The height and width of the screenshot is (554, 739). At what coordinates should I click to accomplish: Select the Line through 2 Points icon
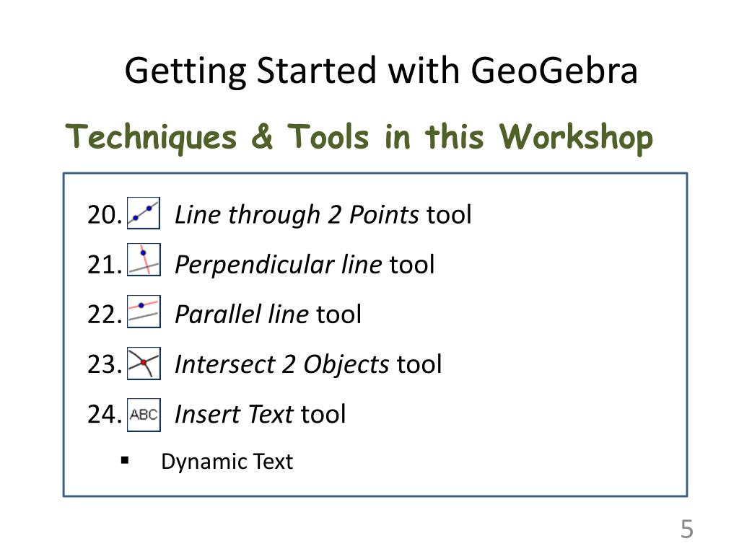[x=144, y=213]
